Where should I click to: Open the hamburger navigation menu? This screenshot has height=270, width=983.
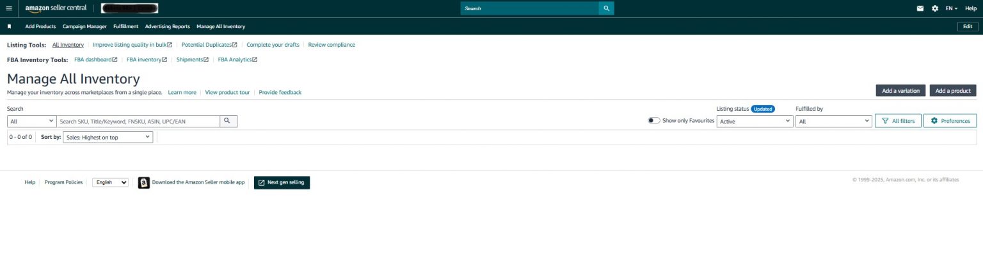[9, 8]
